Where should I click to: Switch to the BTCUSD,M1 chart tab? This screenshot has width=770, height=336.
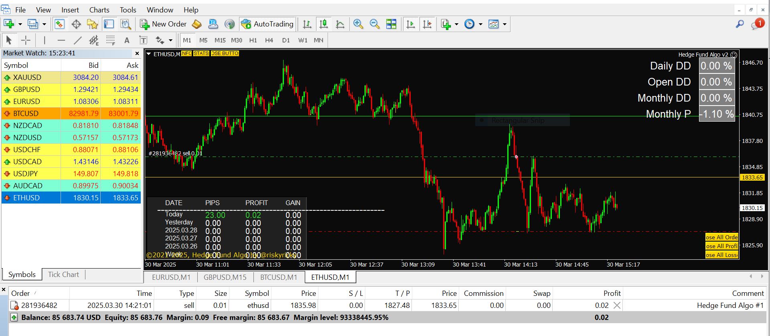(278, 277)
